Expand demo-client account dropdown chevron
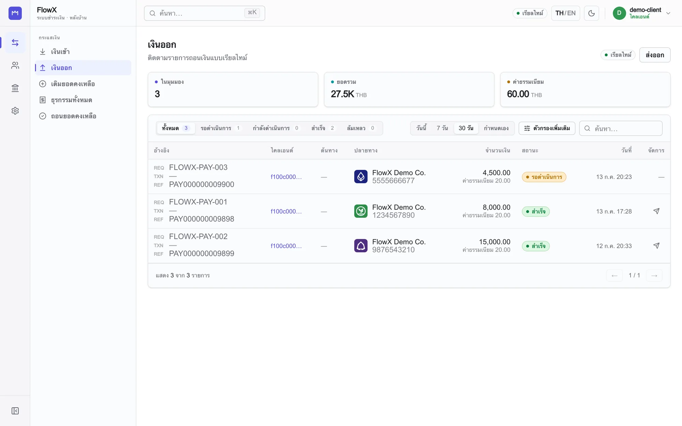This screenshot has height=426, width=682. [x=668, y=13]
